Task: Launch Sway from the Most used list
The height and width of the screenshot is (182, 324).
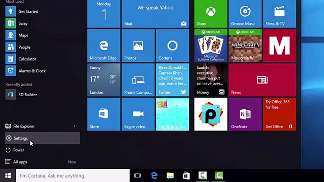Action: 42,23
